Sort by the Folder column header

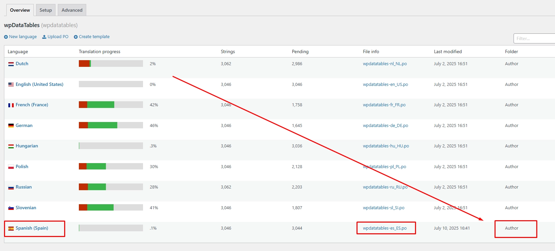[512, 51]
